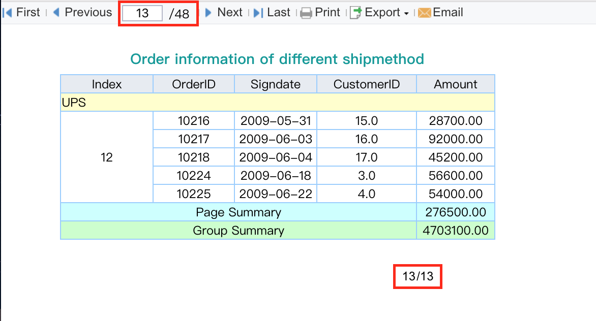
Task: Go to Previous page label
Action: click(x=88, y=12)
